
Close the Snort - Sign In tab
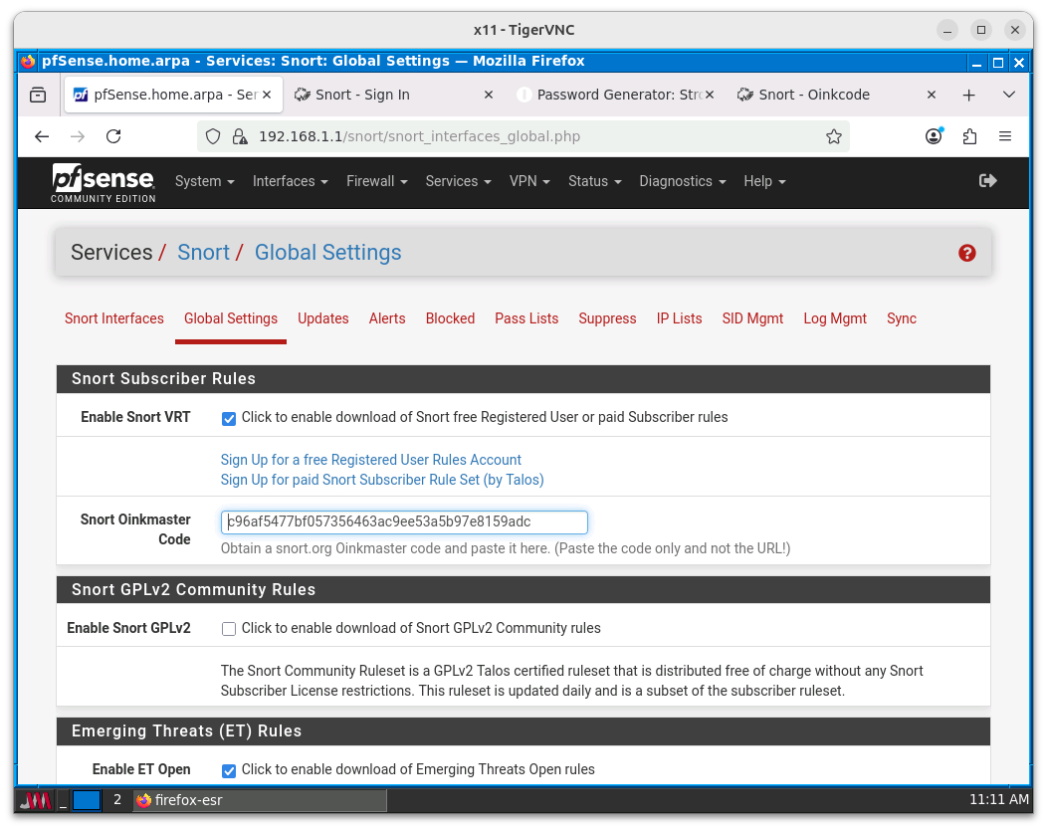[488, 95]
